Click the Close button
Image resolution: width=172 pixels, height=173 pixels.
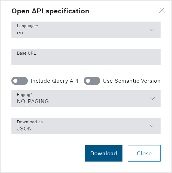[x=144, y=153]
